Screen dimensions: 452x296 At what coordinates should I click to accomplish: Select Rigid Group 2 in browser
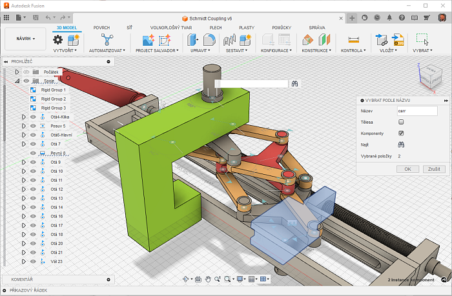[x=54, y=99]
